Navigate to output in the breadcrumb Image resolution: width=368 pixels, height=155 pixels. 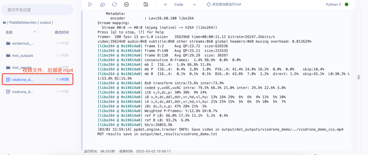45,22
